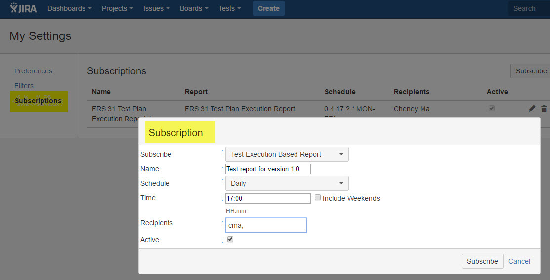Image resolution: width=550 pixels, height=280 pixels.
Task: Click the JIRA logo icon
Action: [23, 8]
